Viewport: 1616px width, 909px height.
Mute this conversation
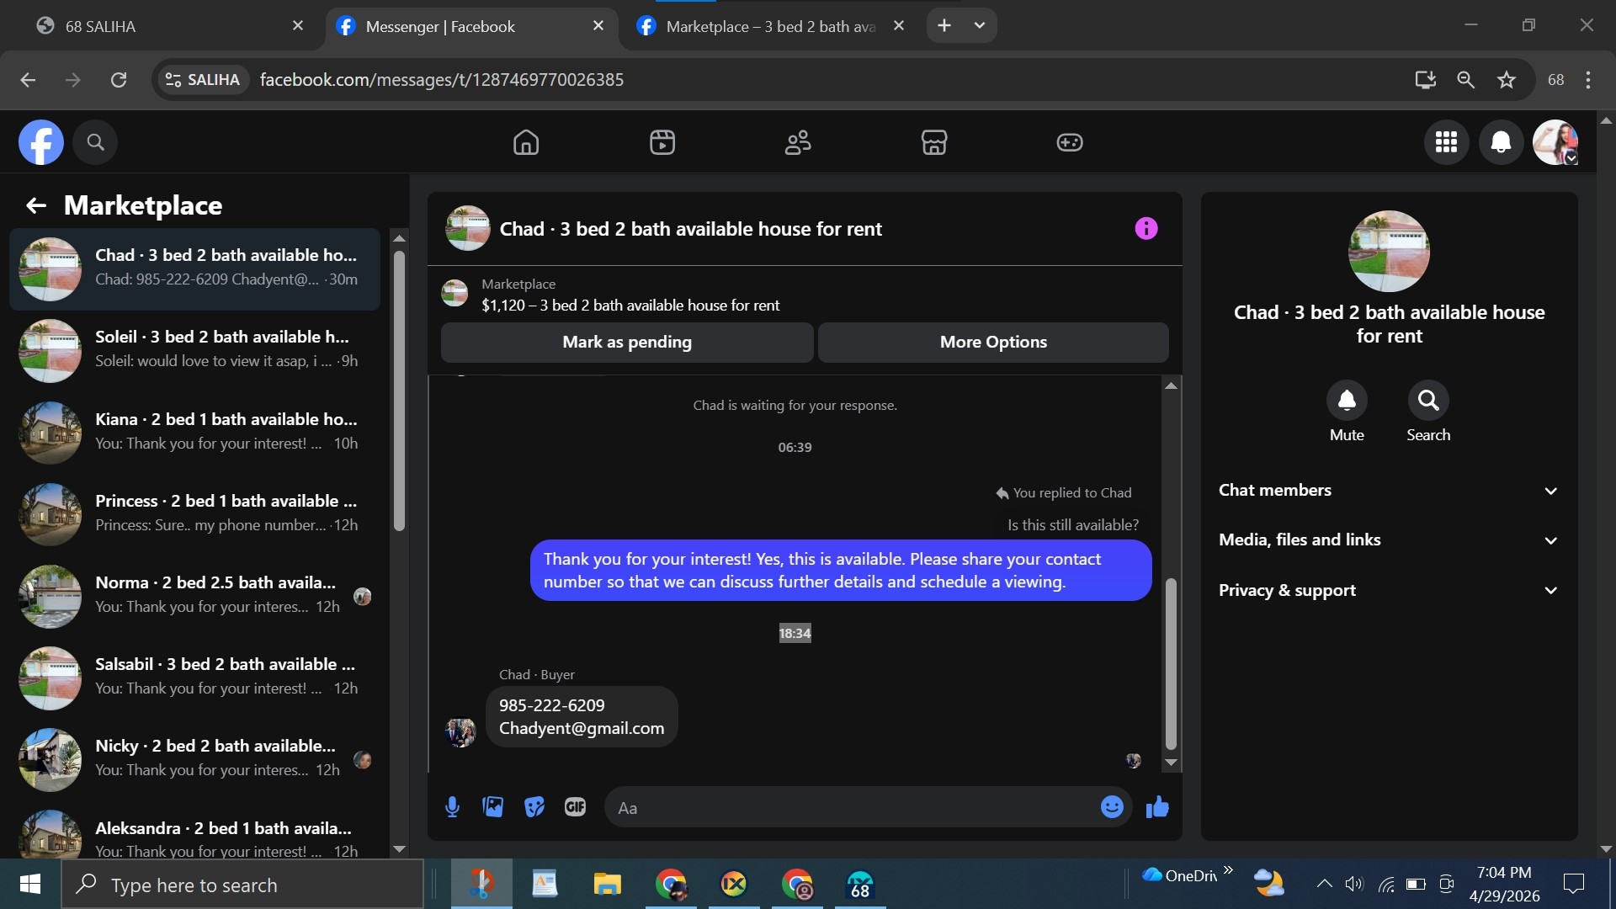(x=1346, y=401)
